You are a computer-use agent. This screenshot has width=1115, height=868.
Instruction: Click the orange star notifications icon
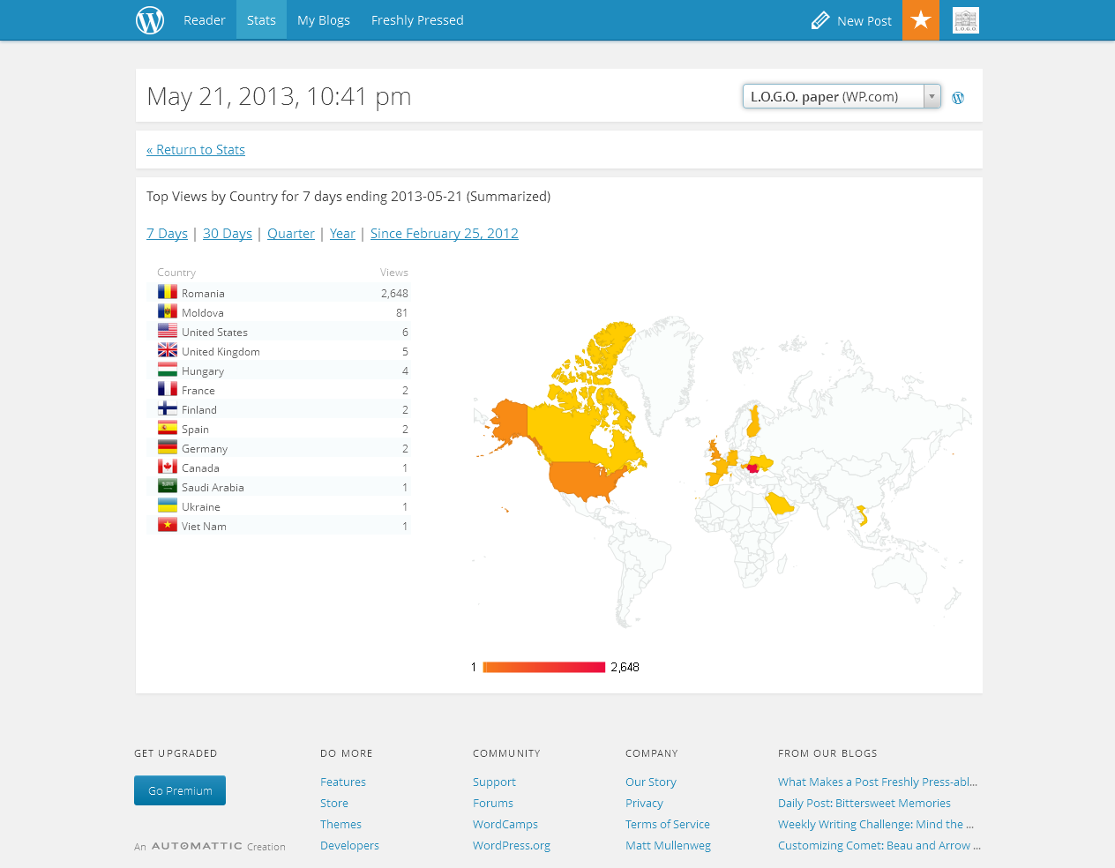pyautogui.click(x=920, y=20)
